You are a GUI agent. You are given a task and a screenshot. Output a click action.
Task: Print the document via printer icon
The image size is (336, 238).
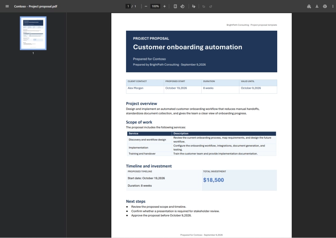point(325,6)
